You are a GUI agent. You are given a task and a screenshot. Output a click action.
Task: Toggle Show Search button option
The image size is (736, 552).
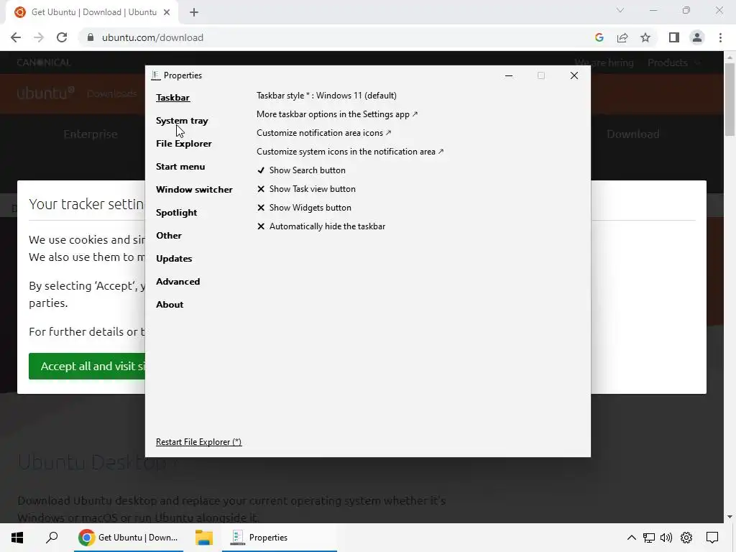tap(301, 170)
